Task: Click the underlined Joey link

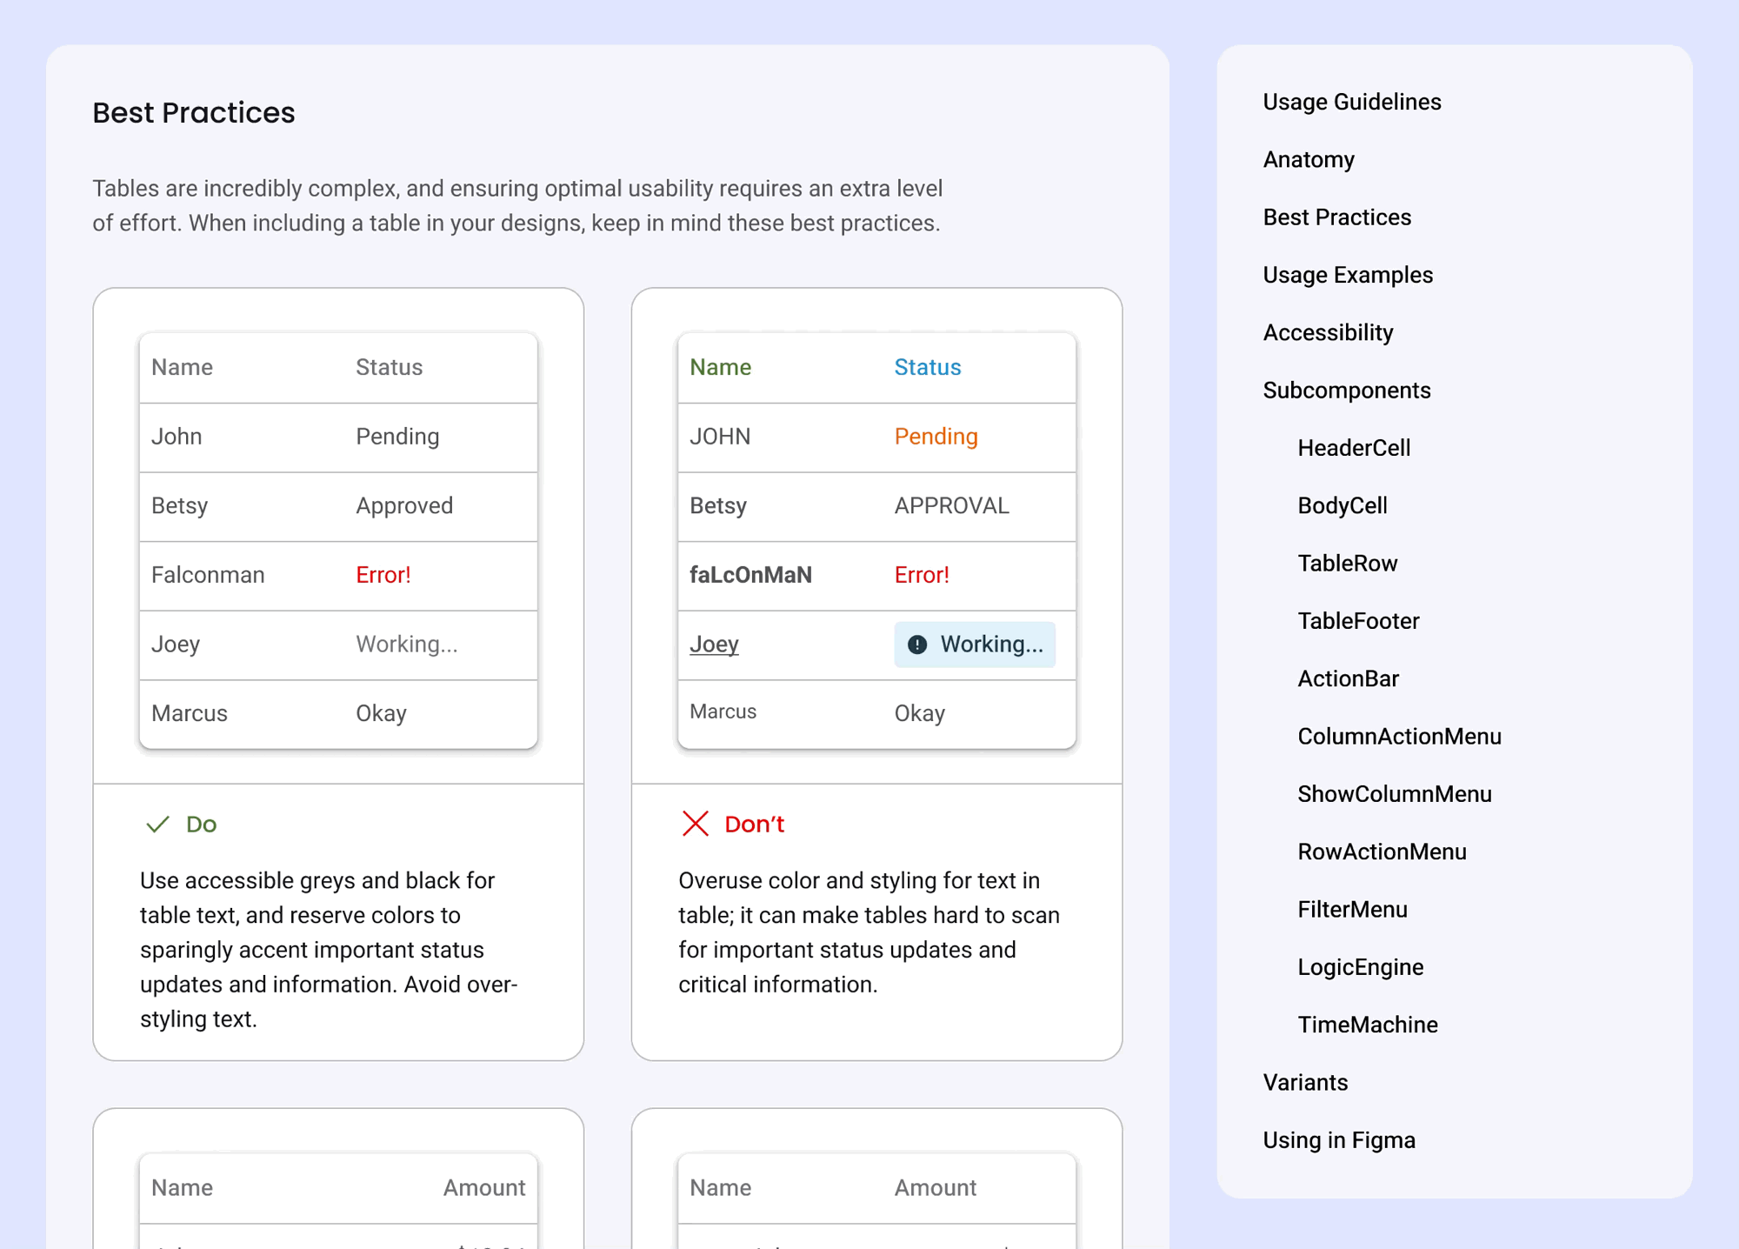Action: pos(713,644)
